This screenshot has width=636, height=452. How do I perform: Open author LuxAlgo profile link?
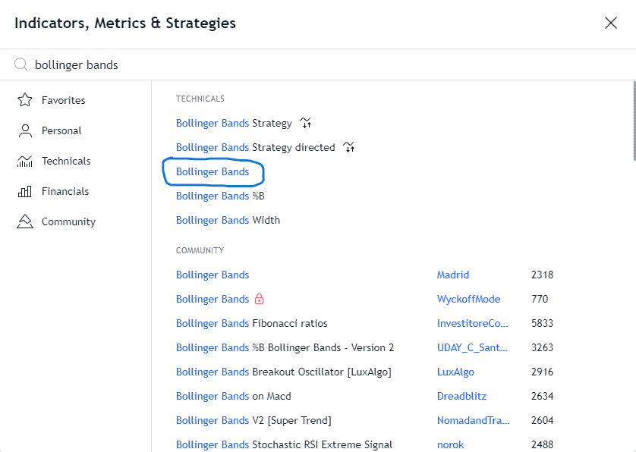tap(455, 372)
